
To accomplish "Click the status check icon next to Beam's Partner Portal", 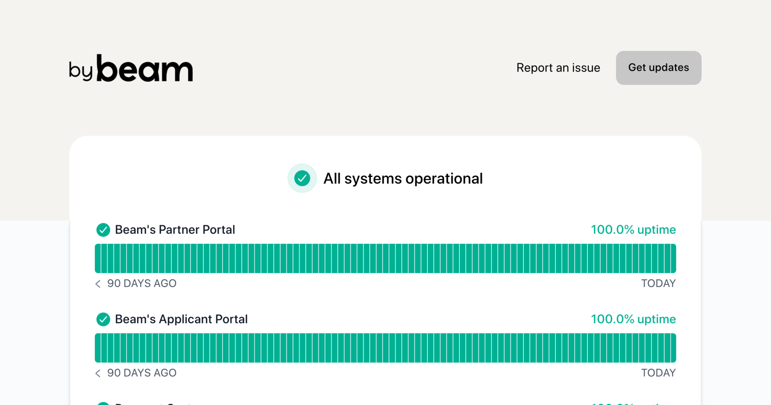I will click(x=103, y=230).
